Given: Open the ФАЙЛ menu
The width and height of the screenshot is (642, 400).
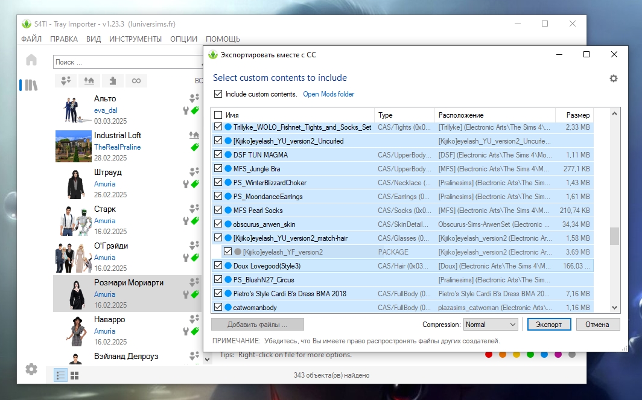Looking at the screenshot, I should 31,39.
